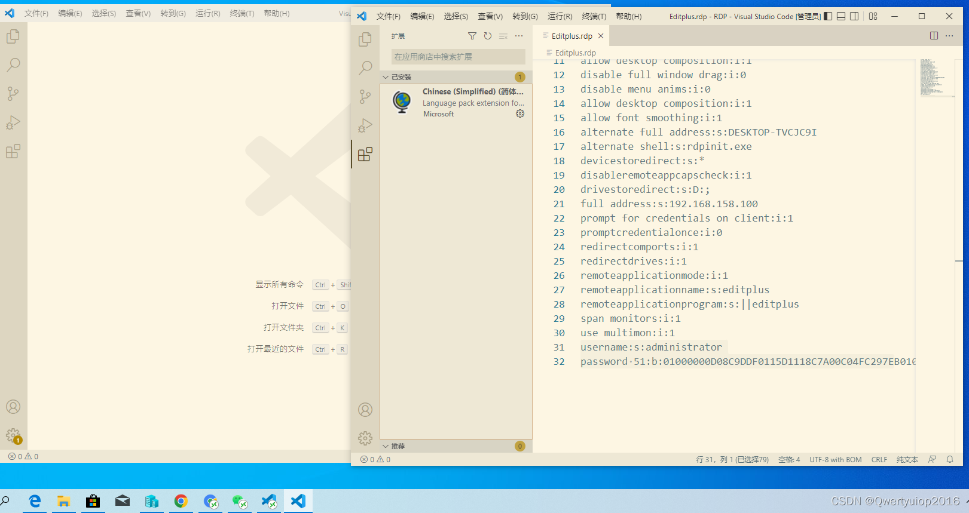The image size is (969, 513).
Task: Click 打开文件夹 in background welcome screen
Action: [x=283, y=327]
